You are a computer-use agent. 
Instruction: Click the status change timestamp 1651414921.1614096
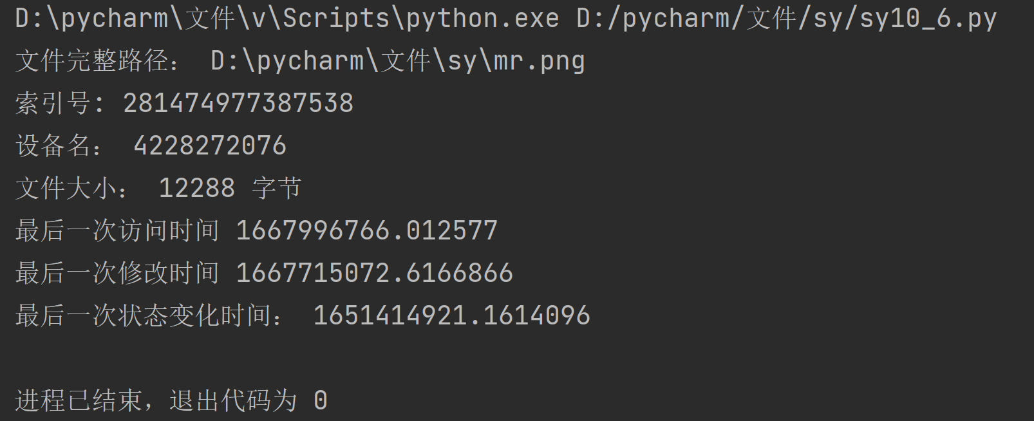click(451, 316)
